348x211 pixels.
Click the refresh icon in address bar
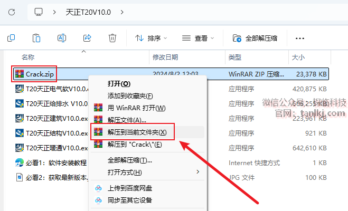tap(12, 12)
